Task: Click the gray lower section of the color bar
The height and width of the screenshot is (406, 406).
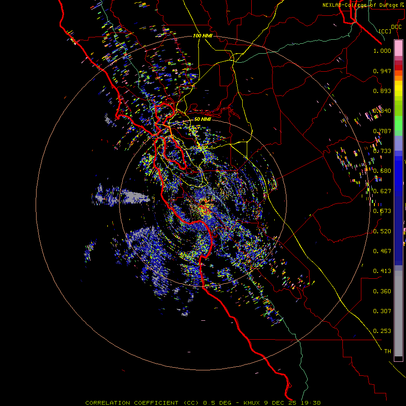Action: (398, 314)
